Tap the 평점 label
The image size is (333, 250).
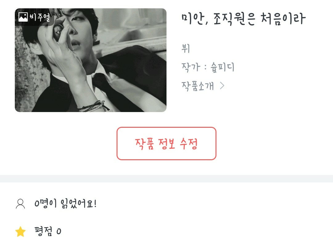43,231
